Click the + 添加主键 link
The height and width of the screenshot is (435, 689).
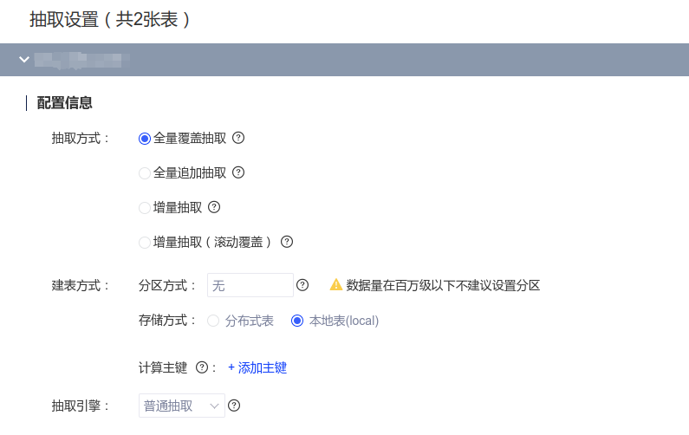click(257, 367)
